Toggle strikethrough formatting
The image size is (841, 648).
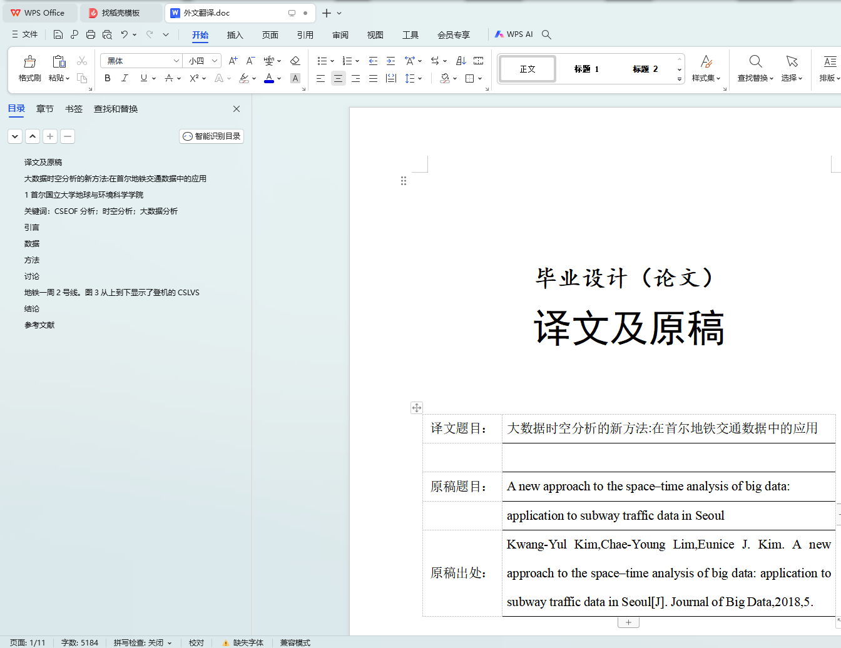tap(168, 78)
